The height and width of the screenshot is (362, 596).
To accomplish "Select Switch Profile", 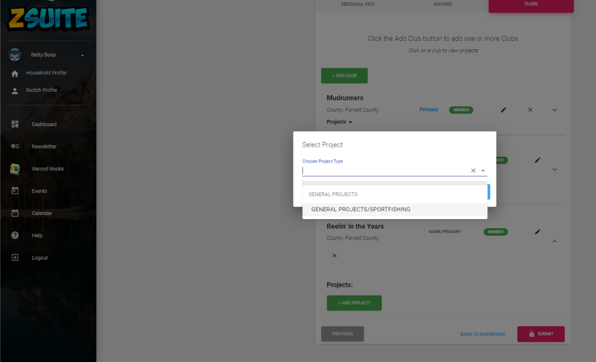I will pos(42,90).
